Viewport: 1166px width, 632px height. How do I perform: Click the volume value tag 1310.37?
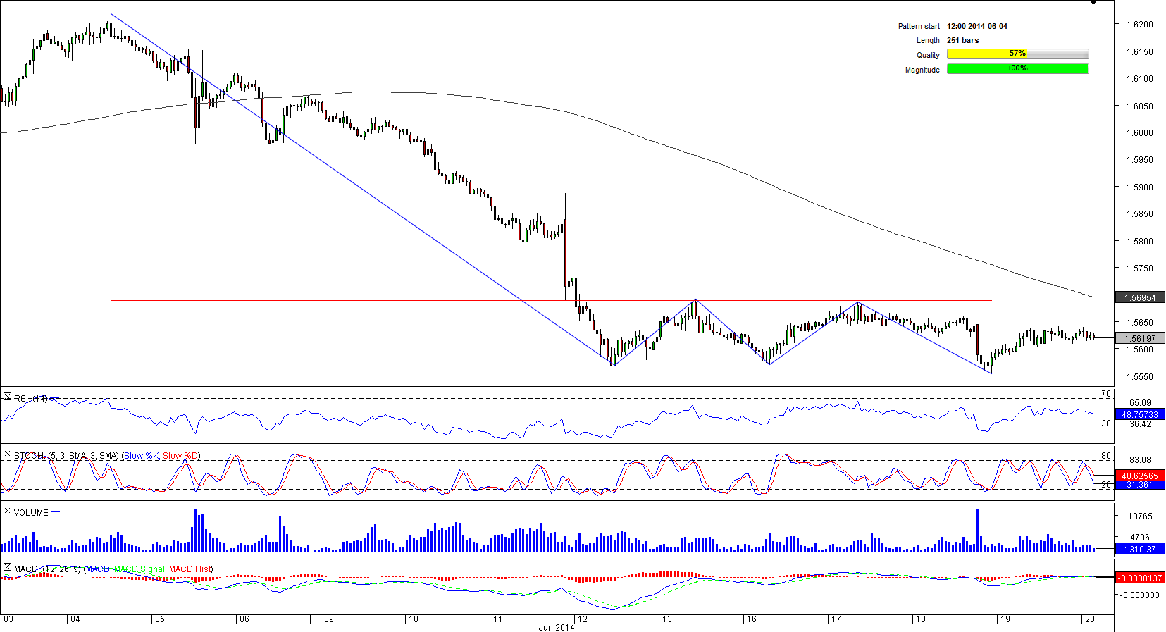pos(1139,549)
